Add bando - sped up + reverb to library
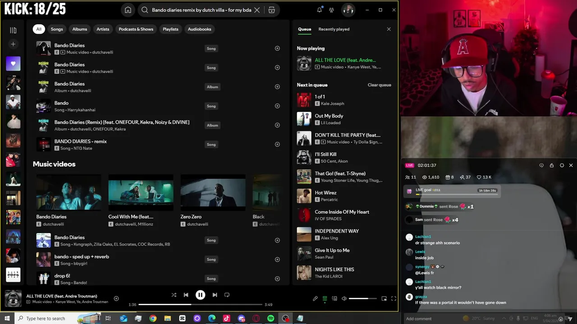577x324 pixels. [277, 259]
